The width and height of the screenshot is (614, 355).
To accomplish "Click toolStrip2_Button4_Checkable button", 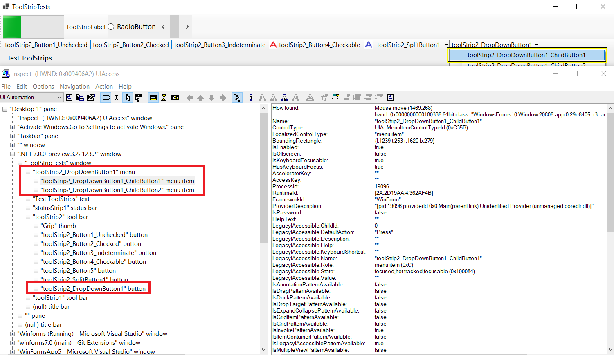I will [319, 45].
